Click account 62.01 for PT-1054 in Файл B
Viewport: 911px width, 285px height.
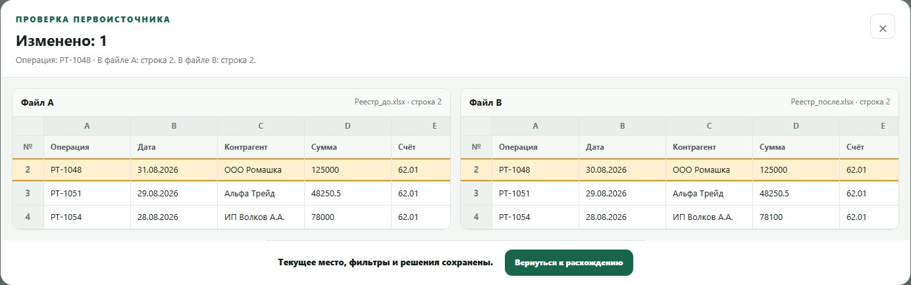tap(869, 217)
